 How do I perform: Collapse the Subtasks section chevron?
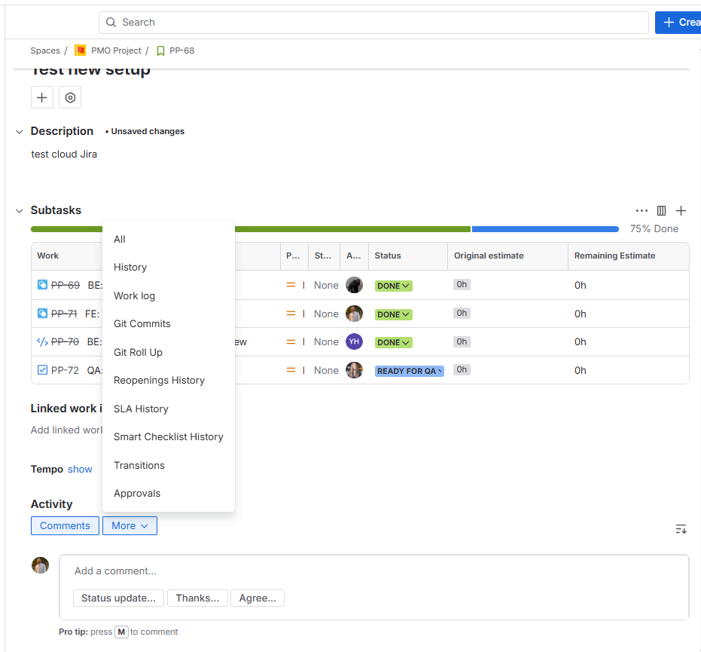[20, 211]
